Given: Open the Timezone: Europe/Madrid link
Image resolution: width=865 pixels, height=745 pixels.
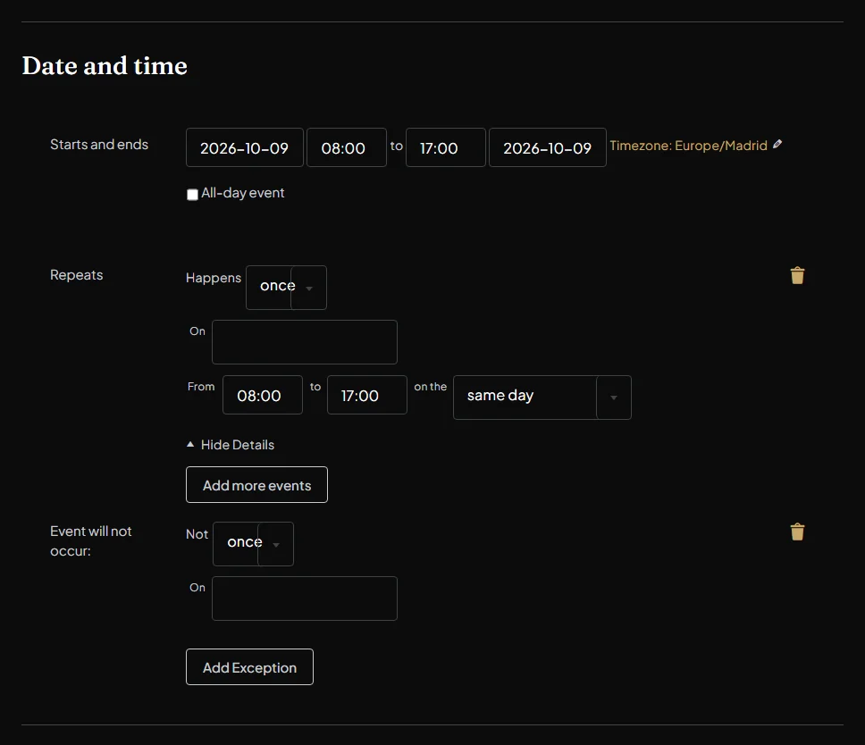Looking at the screenshot, I should 688,145.
